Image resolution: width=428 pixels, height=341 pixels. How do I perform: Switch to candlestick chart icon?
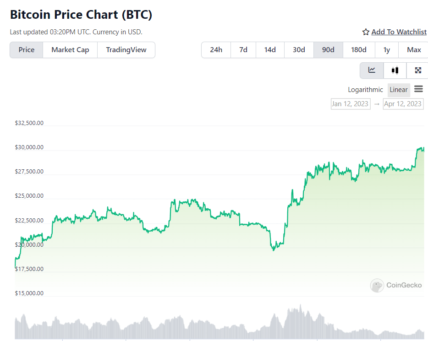coord(395,70)
